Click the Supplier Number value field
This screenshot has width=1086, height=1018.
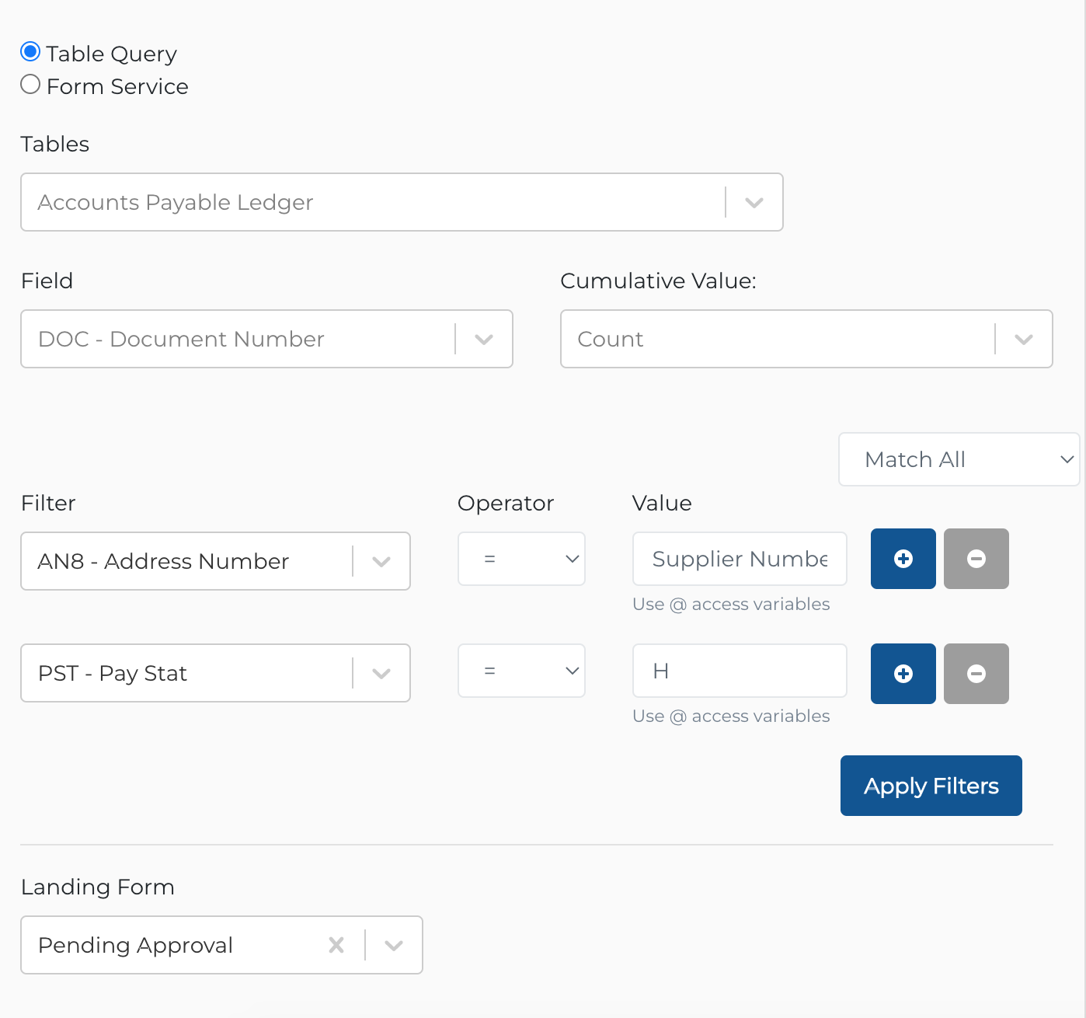(740, 559)
